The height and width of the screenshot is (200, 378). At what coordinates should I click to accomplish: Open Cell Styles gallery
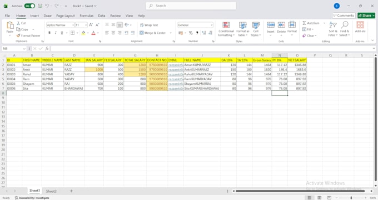point(256,29)
